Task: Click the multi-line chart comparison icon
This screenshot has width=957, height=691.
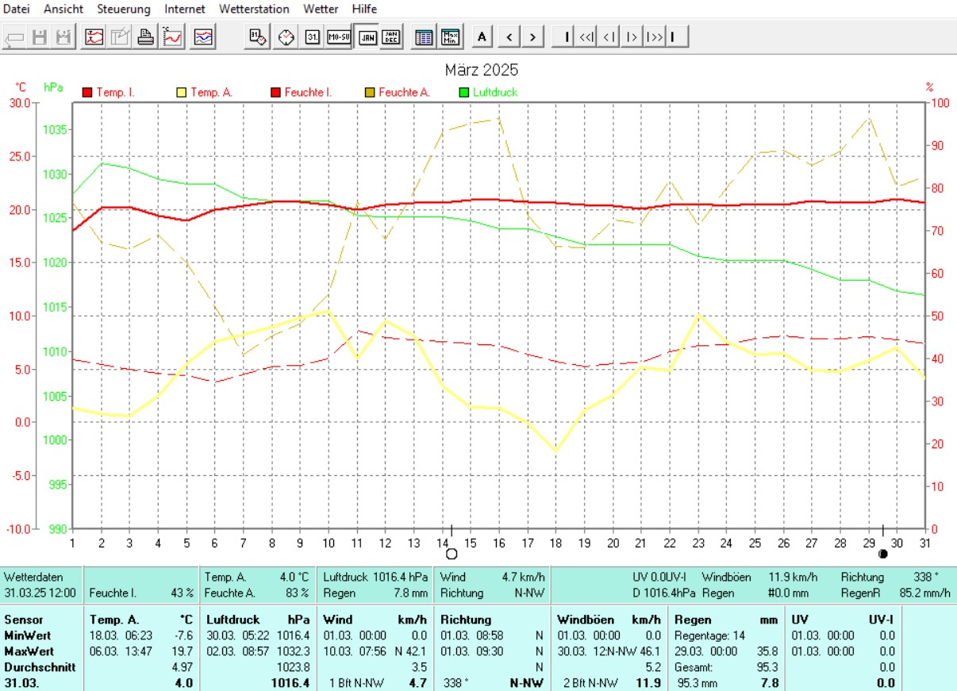Action: click(203, 36)
